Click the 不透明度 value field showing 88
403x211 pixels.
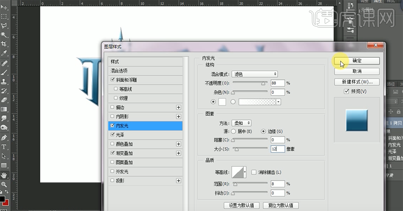click(278, 83)
